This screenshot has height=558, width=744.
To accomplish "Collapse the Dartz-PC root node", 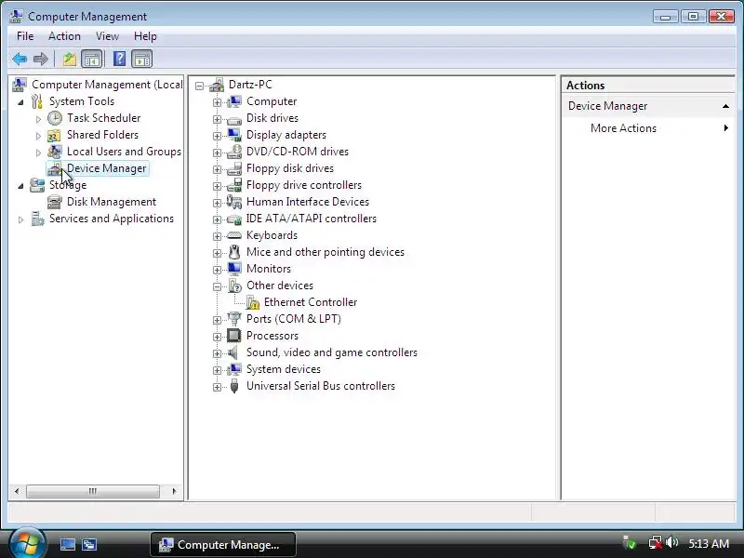I will 199,86.
